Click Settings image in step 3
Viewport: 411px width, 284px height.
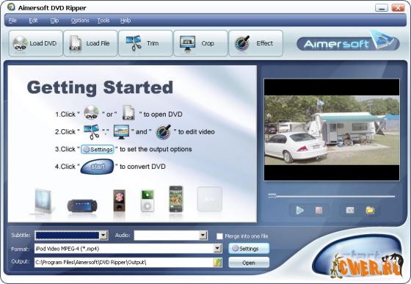[x=98, y=149]
